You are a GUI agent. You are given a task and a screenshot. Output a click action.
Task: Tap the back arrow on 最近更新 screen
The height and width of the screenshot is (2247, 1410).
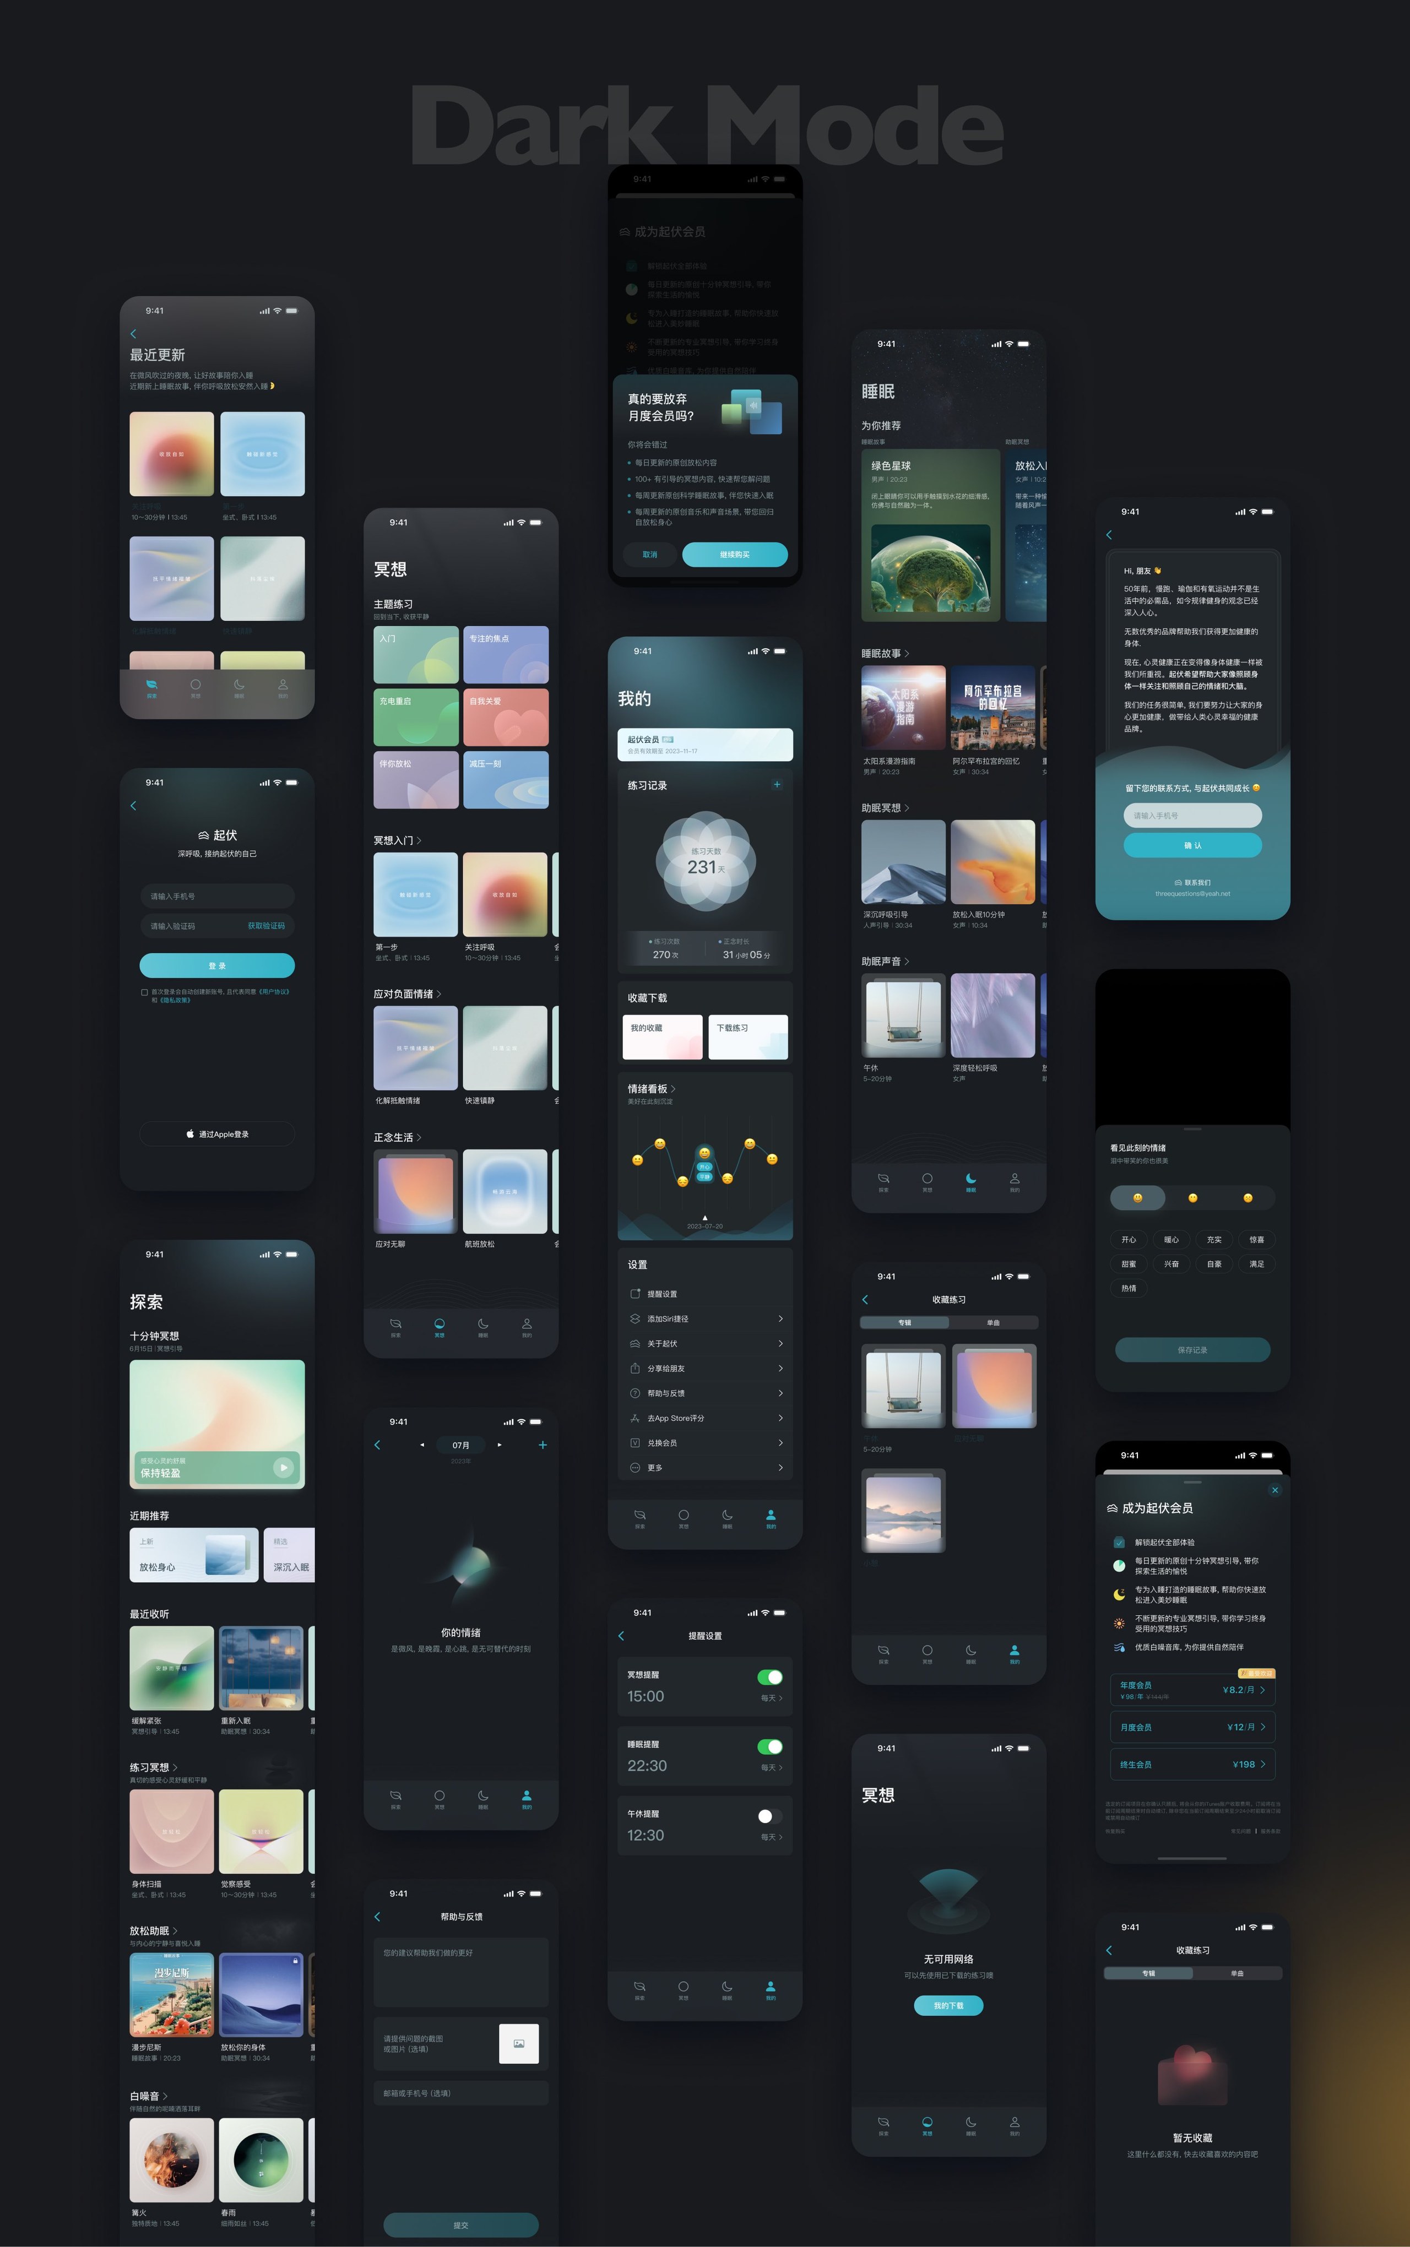(133, 334)
